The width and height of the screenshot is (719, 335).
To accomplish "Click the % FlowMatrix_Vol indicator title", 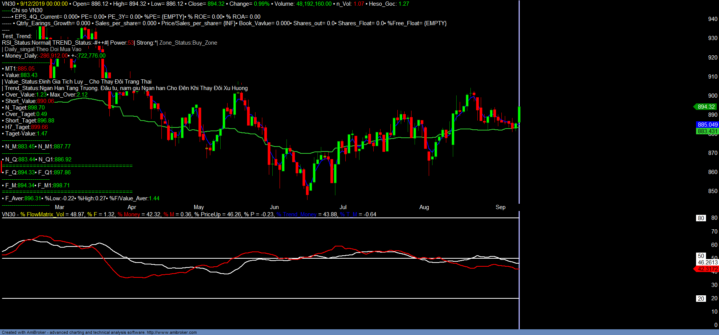I will pos(42,214).
